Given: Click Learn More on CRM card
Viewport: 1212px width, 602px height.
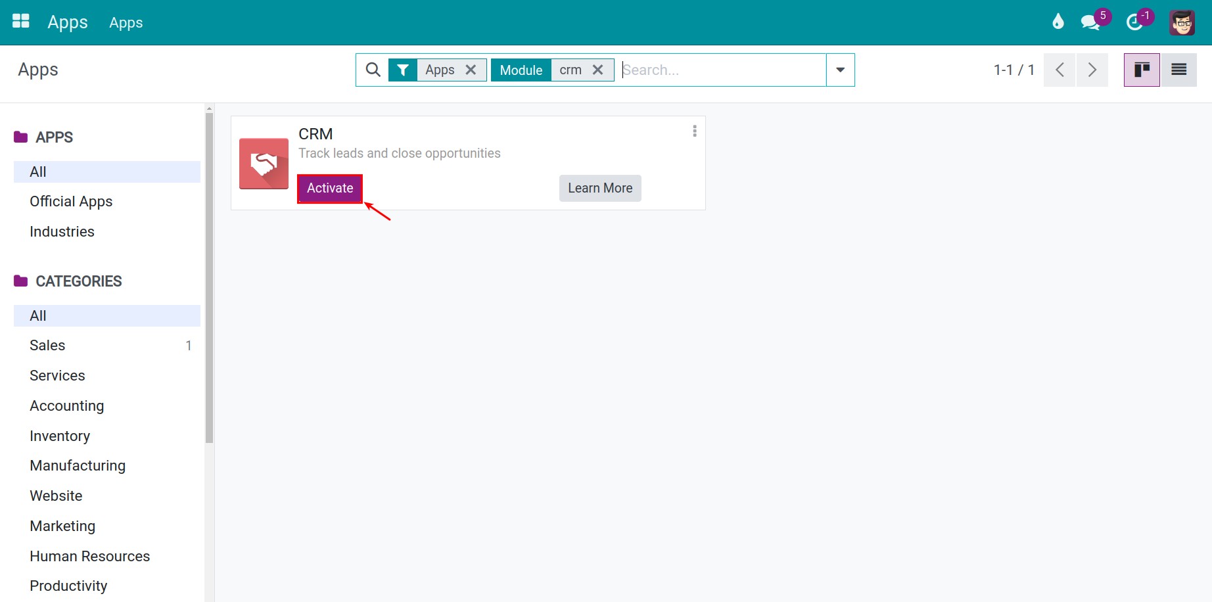Looking at the screenshot, I should pos(600,188).
